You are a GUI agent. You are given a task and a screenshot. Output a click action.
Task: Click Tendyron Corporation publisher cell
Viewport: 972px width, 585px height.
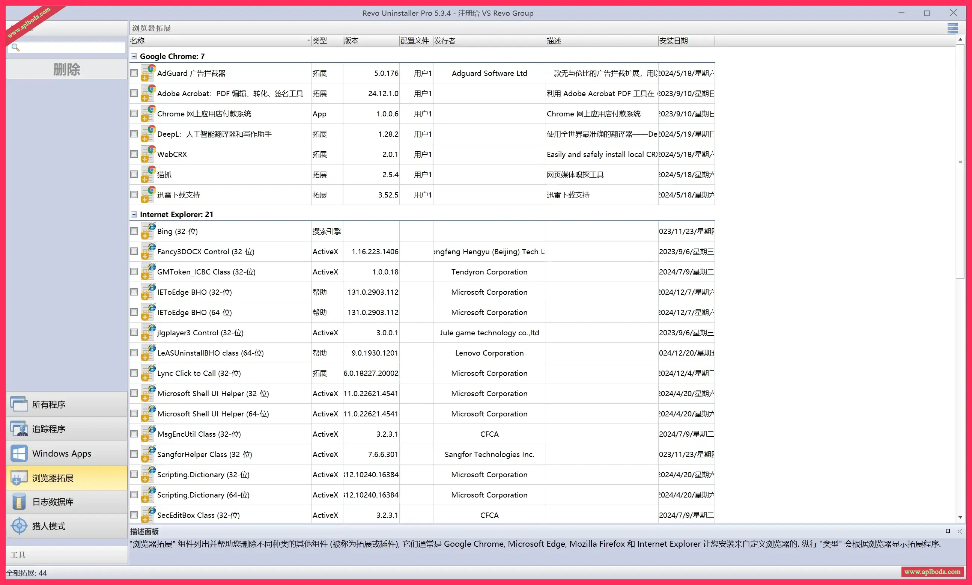489,272
